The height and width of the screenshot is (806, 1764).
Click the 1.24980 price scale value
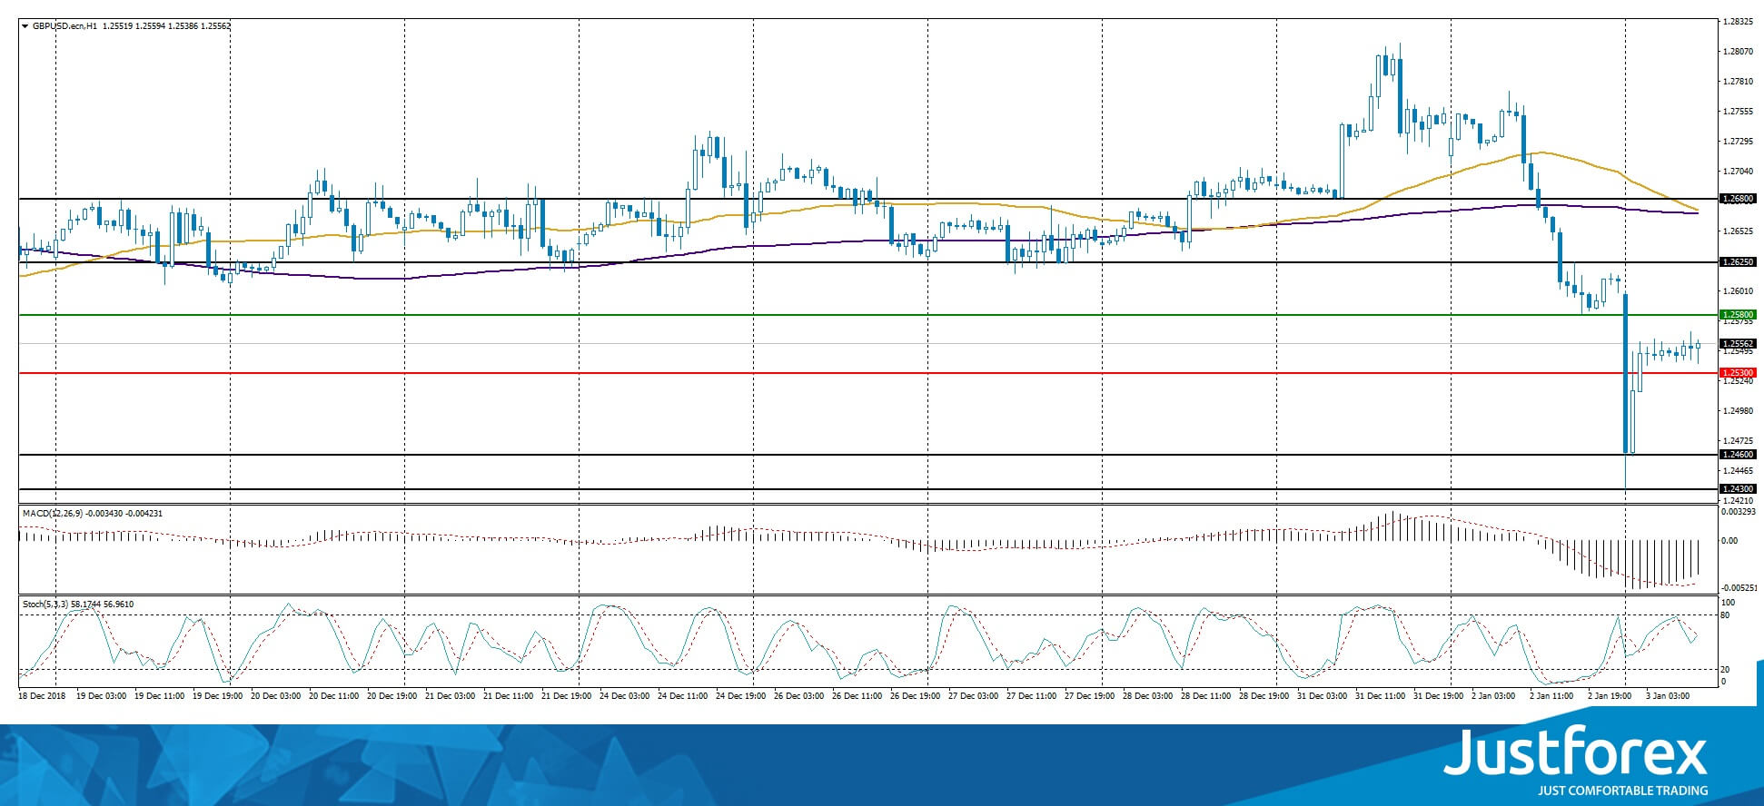1739,411
